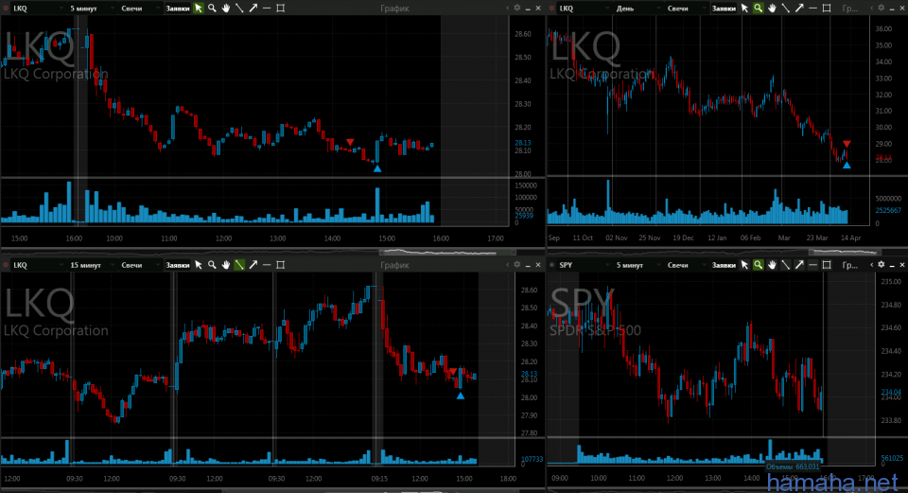Click blue buy marker on LKQ 15-minute chart

click(x=461, y=396)
